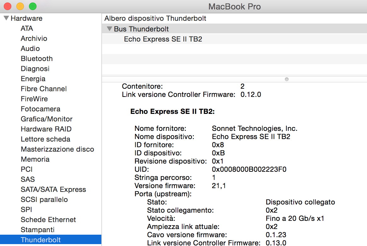The width and height of the screenshot is (367, 246).
Task: Zoom the window with the green button
Action: 33,6
